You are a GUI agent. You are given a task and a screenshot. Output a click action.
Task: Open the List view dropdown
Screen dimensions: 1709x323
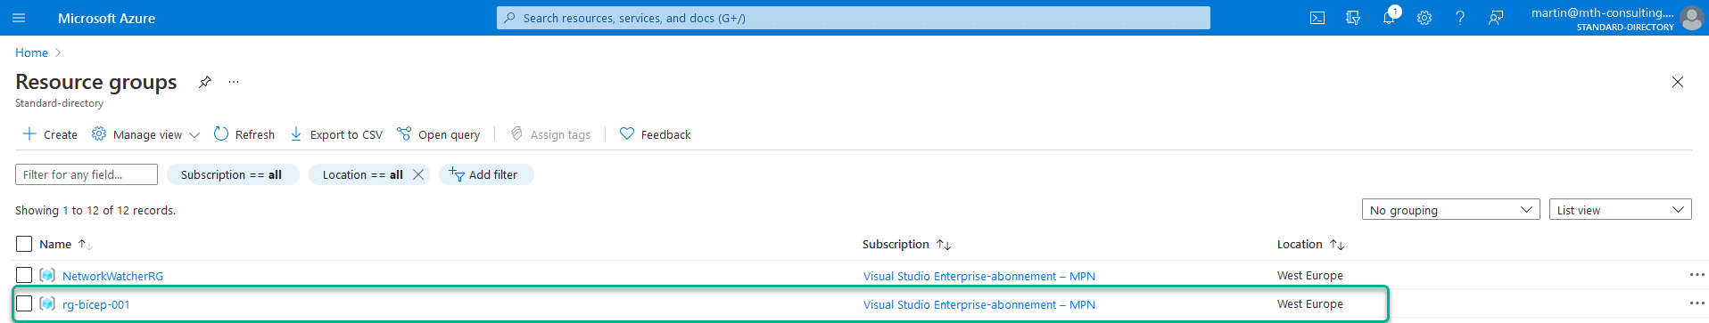point(1621,210)
